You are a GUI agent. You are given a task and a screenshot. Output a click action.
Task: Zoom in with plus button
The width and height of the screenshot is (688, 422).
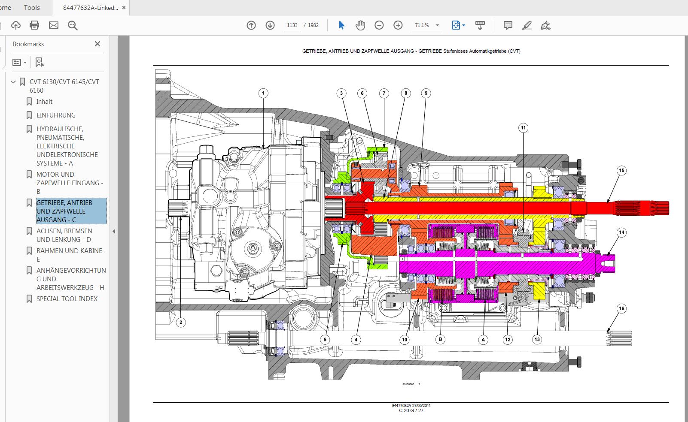pyautogui.click(x=398, y=26)
